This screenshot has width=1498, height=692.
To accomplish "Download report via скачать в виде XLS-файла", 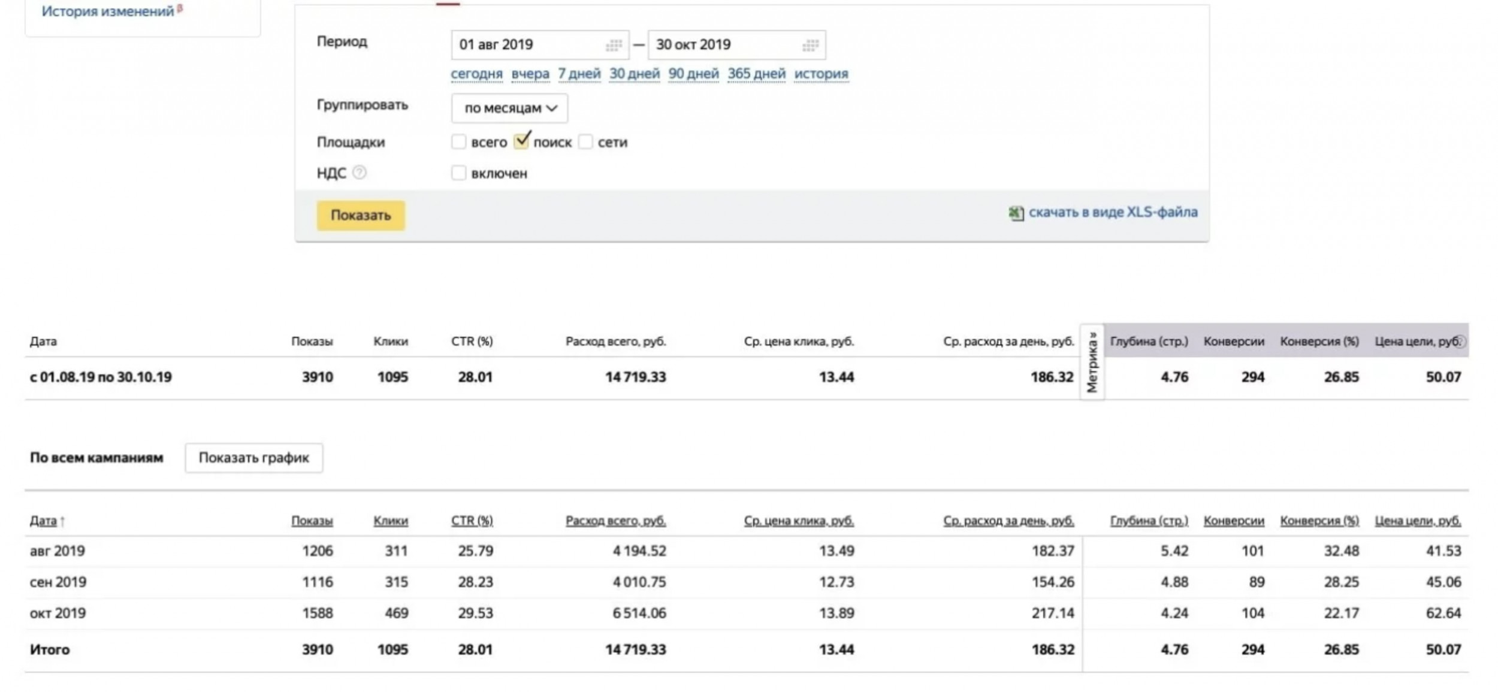I will (1113, 212).
